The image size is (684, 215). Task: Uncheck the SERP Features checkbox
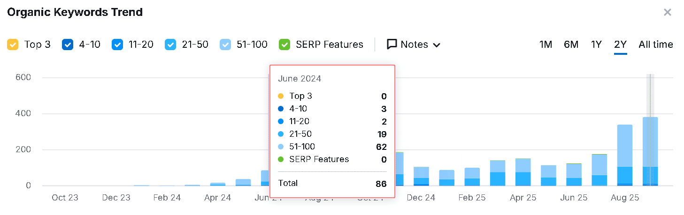pos(284,44)
